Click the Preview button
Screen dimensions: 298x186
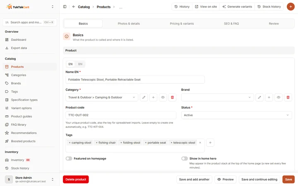pyautogui.click(x=226, y=179)
